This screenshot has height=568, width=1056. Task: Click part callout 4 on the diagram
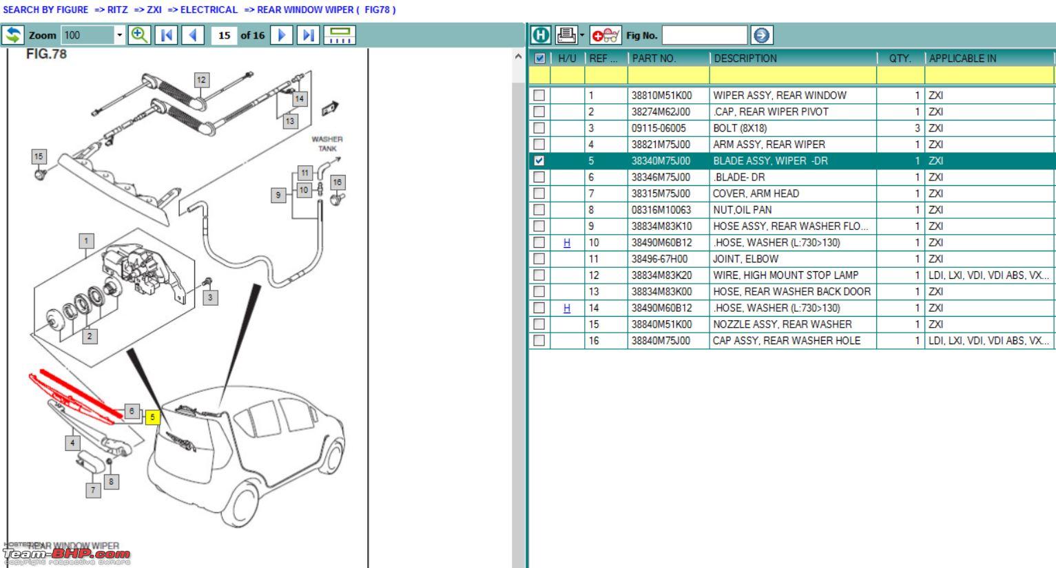(x=72, y=443)
